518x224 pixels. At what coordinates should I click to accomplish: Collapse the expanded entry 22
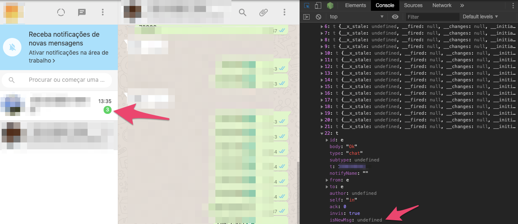(x=322, y=133)
